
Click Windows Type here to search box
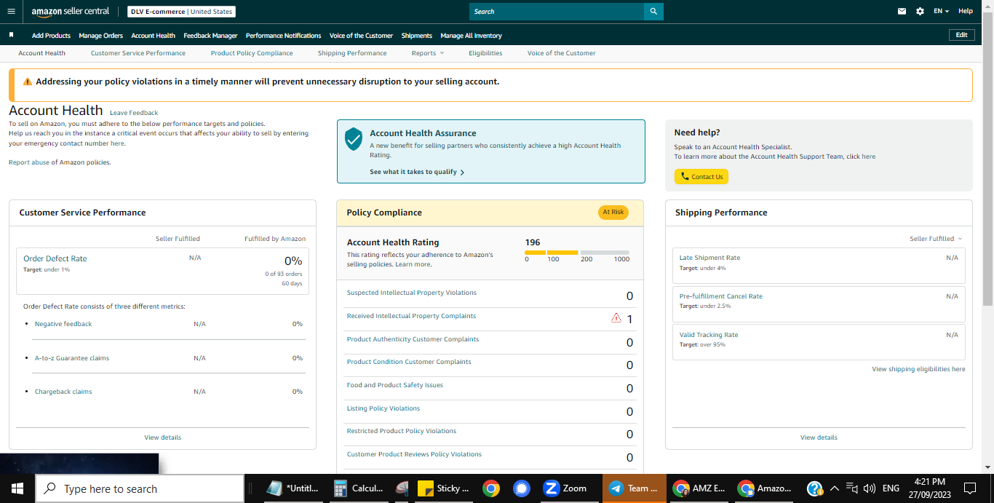[x=139, y=488]
